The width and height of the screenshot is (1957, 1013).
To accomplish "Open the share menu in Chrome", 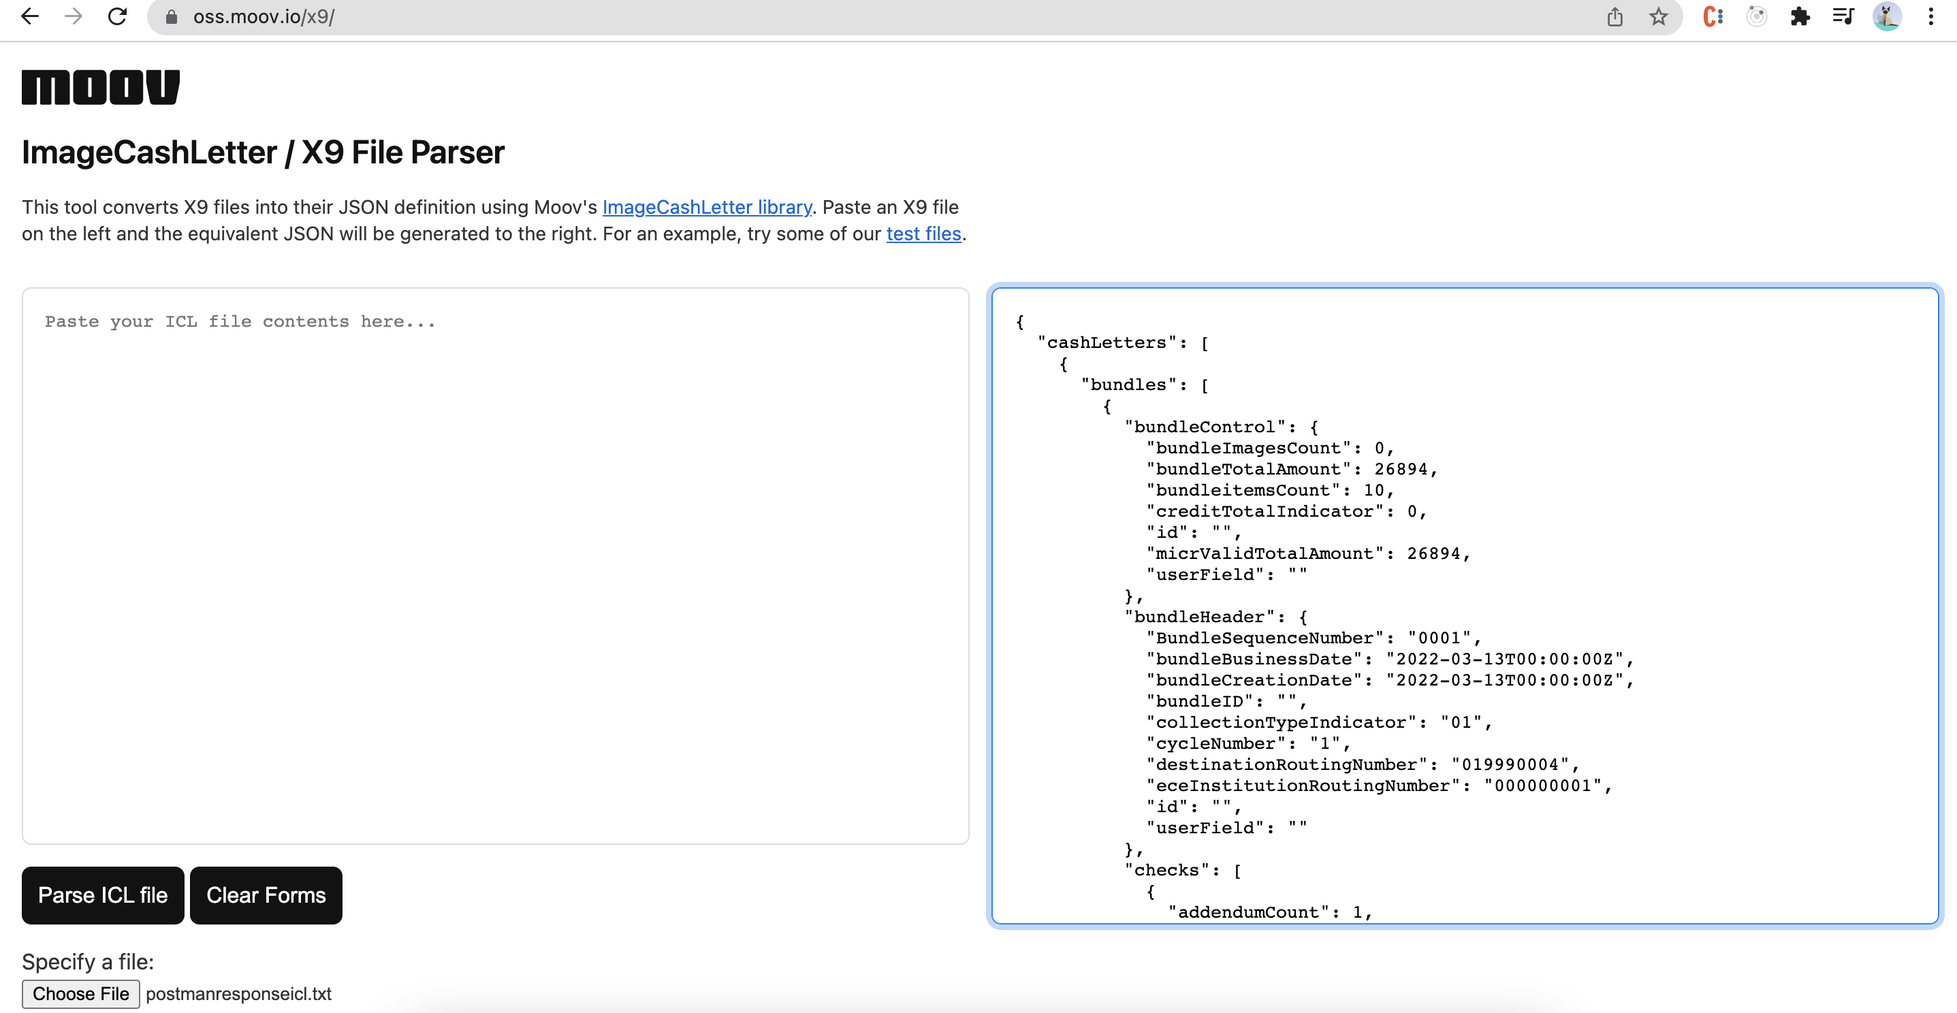I will (1614, 16).
